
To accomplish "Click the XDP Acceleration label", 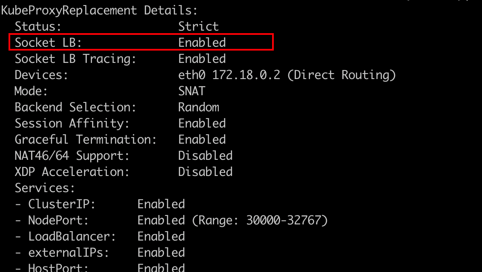I will pyautogui.click(x=72, y=172).
